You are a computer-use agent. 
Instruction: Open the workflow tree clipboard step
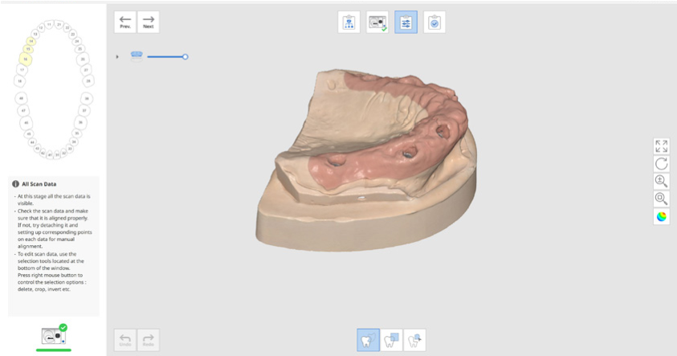349,22
